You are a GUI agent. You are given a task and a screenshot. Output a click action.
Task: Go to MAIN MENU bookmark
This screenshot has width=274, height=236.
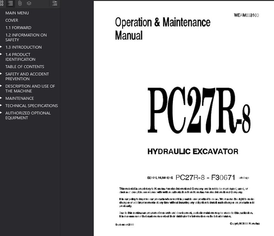tap(17, 13)
